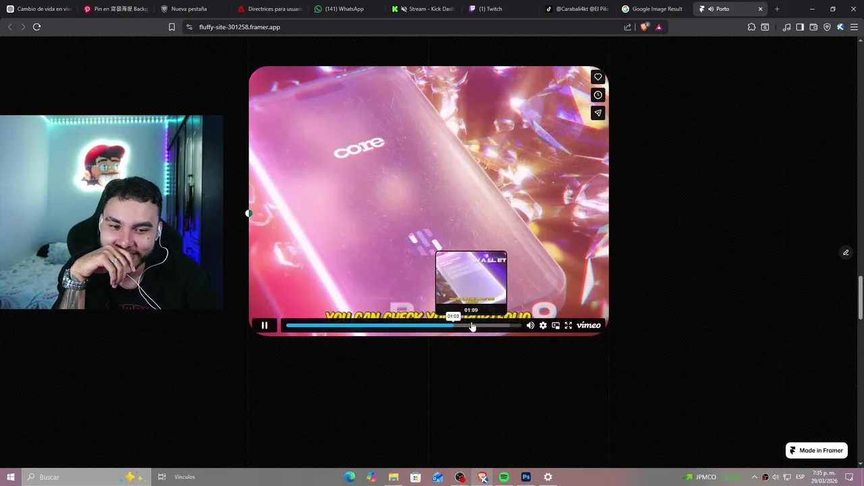Open Spotify from taskbar
This screenshot has width=864, height=486.
[504, 477]
